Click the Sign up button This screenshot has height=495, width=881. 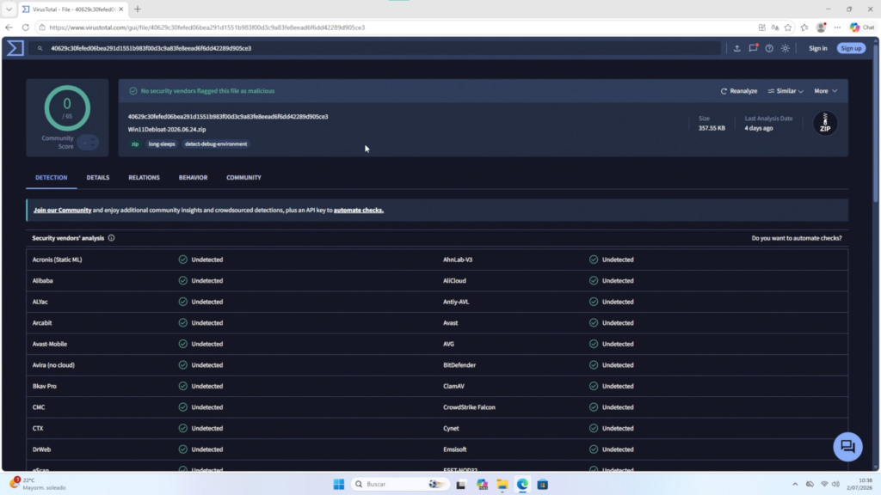coord(851,48)
